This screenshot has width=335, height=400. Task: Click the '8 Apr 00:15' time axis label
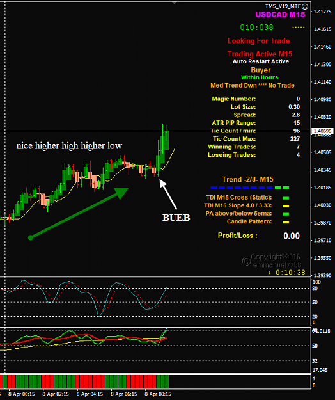(x=22, y=394)
